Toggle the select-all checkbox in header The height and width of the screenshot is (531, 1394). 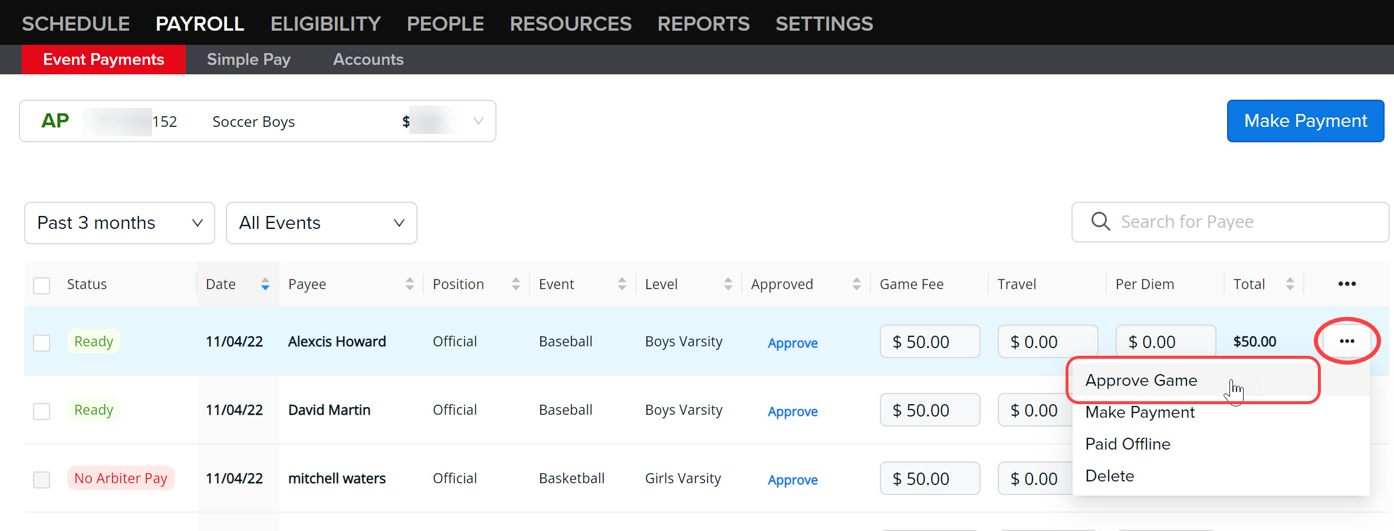[x=42, y=286]
